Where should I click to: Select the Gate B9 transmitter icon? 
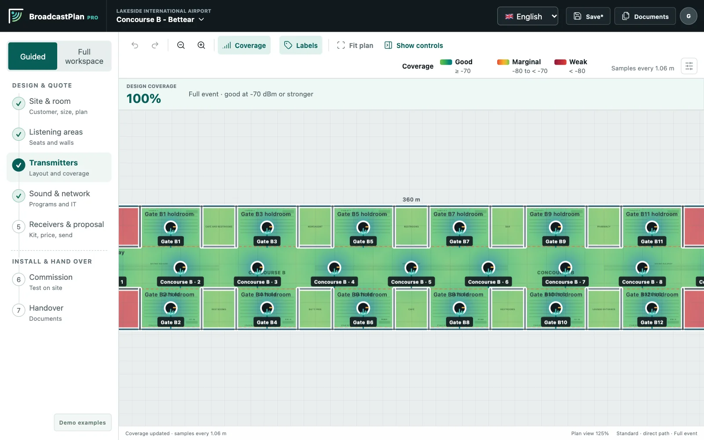pos(556,227)
